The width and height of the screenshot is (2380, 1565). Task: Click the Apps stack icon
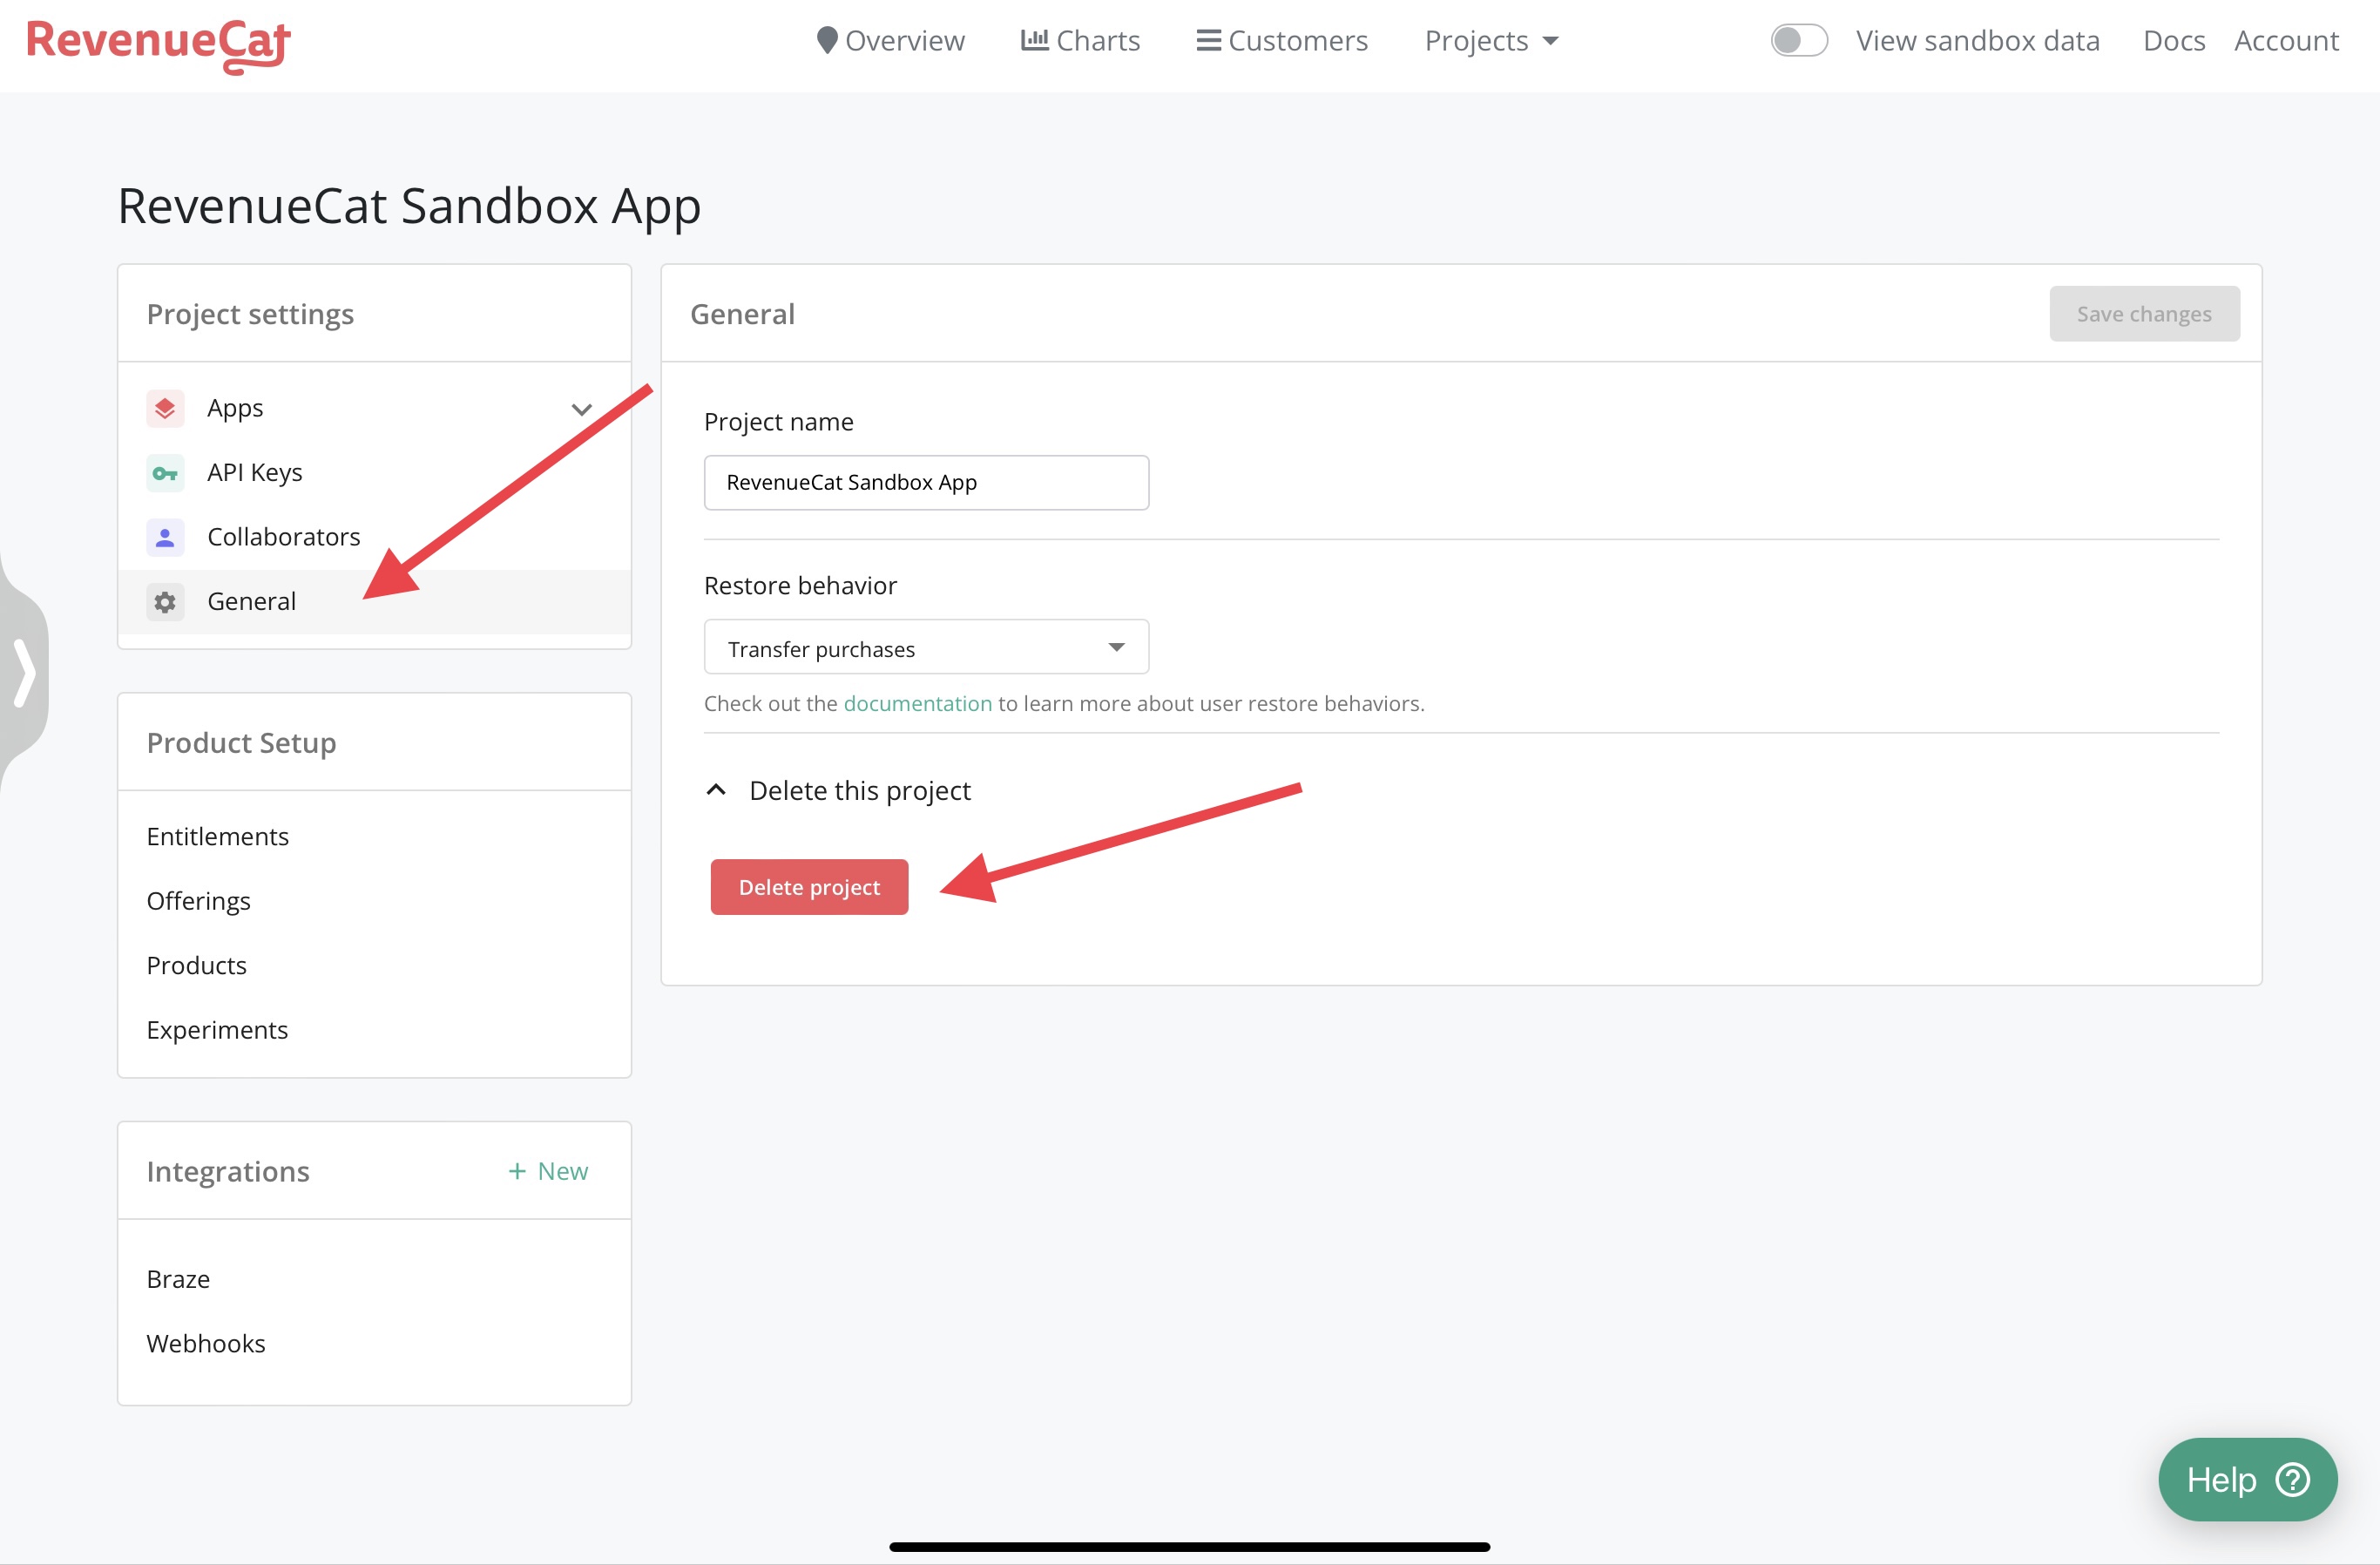165,408
